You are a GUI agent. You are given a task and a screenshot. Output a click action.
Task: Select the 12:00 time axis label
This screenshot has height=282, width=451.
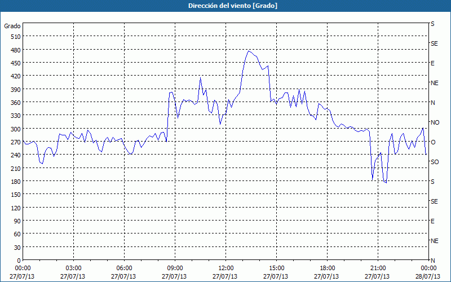226,268
